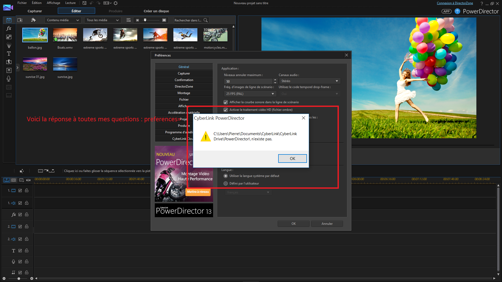Open the Fichier menu
502x282 pixels.
point(22,3)
